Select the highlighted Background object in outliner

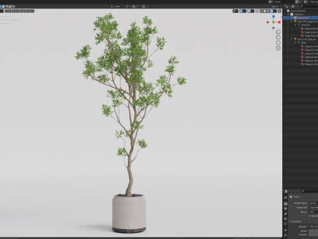pyautogui.click(x=303, y=18)
